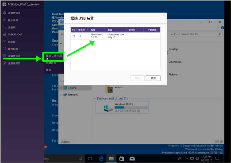Screen dimensions: 231x163
Task: Switch Explorer to details view icon
Action: [x=217, y=141]
